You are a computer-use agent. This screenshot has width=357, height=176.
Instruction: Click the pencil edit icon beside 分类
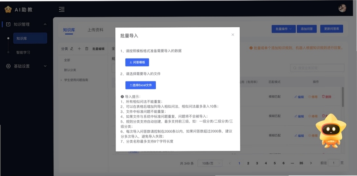click(72, 49)
